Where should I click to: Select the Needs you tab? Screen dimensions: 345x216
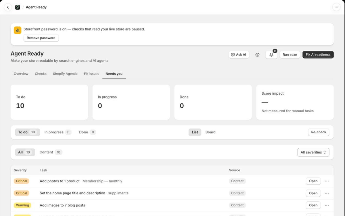114,74
